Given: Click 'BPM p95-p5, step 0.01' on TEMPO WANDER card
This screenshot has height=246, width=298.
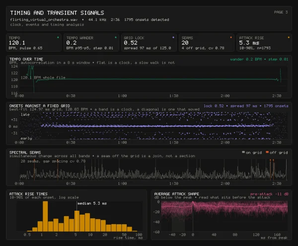Looking at the screenshot, I should [90, 48].
